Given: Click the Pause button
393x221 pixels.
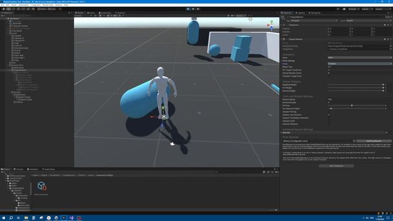Looking at the screenshot, I should pyautogui.click(x=193, y=9).
